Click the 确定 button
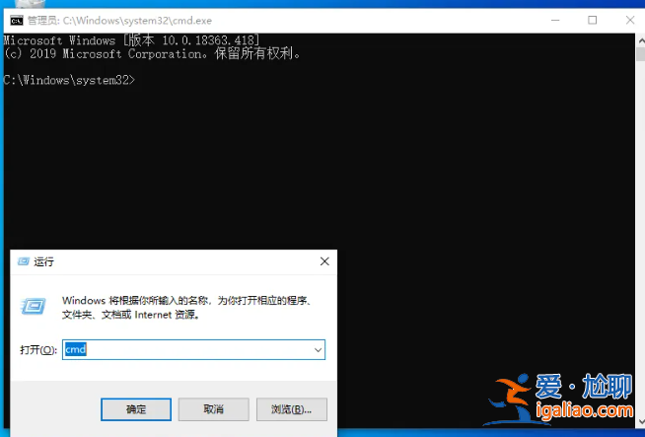645x437 pixels. 136,409
